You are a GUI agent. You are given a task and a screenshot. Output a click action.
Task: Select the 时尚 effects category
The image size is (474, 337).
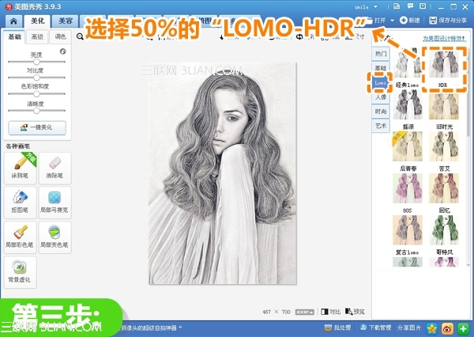click(x=381, y=112)
